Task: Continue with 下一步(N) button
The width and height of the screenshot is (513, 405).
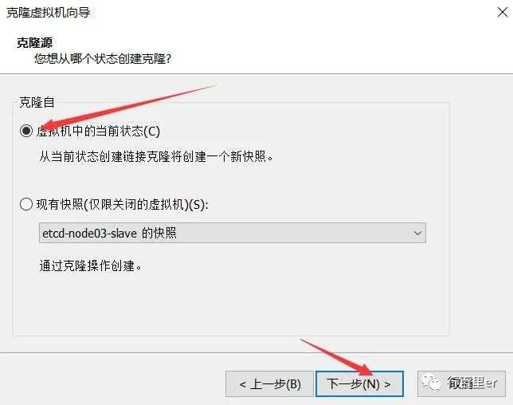Action: pos(359,383)
